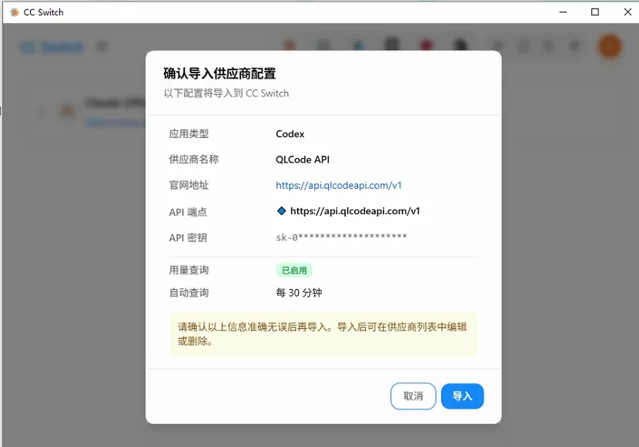The image size is (639, 447).
Task: Click the 自动查询 label
Action: click(x=189, y=292)
